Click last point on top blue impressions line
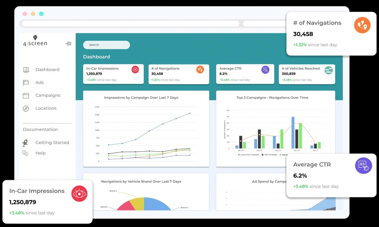The height and width of the screenshot is (227, 379). (190, 113)
